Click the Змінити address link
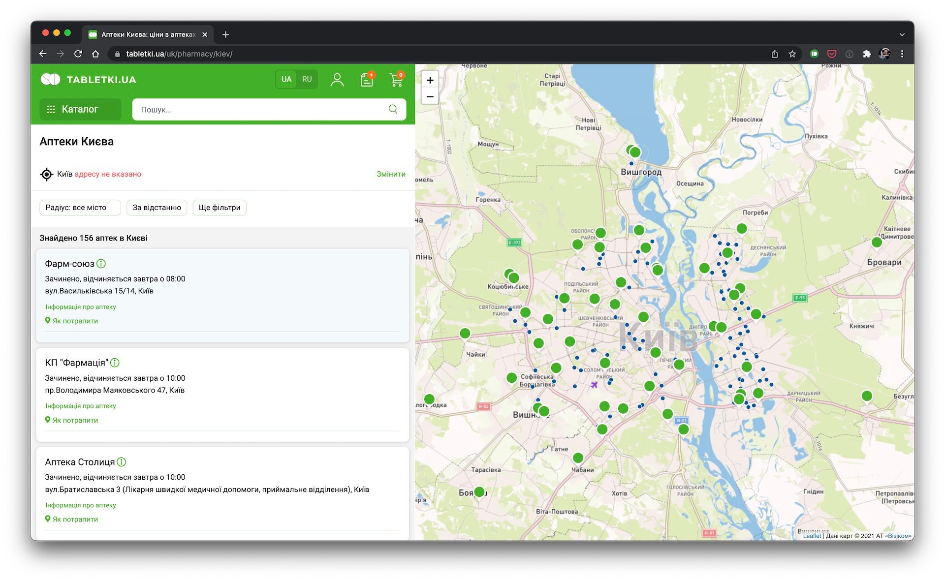Viewport: 945px width, 581px height. coord(391,174)
